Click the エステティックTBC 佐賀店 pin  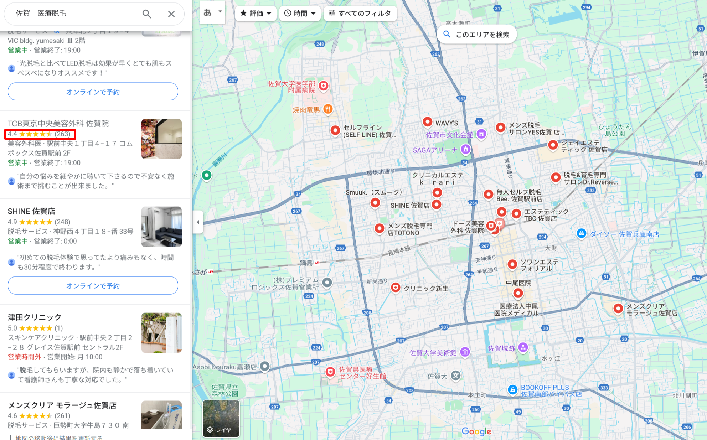coord(516,214)
